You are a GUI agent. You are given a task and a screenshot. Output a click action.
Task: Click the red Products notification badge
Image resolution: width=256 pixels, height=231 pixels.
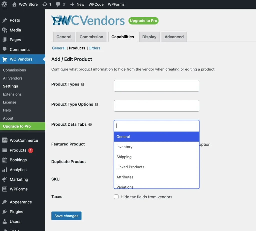pos(30,150)
